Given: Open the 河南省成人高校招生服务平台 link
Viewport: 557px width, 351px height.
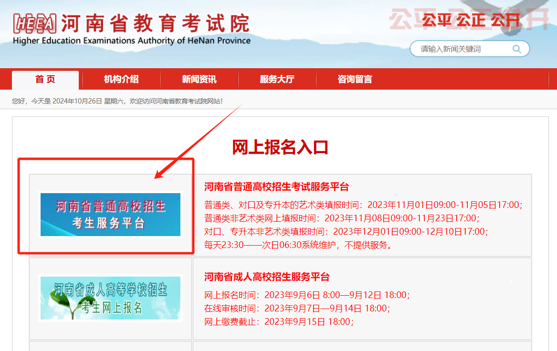Looking at the screenshot, I should pos(266,278).
